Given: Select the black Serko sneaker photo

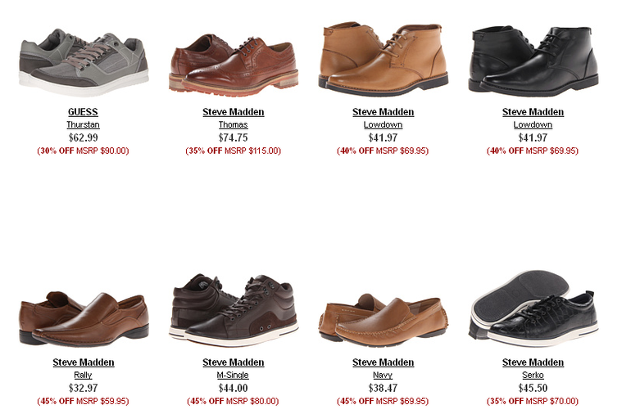Looking at the screenshot, I should tap(533, 308).
